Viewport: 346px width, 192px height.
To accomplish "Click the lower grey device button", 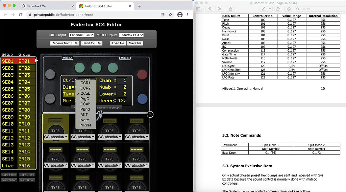I will click(x=50, y=98).
